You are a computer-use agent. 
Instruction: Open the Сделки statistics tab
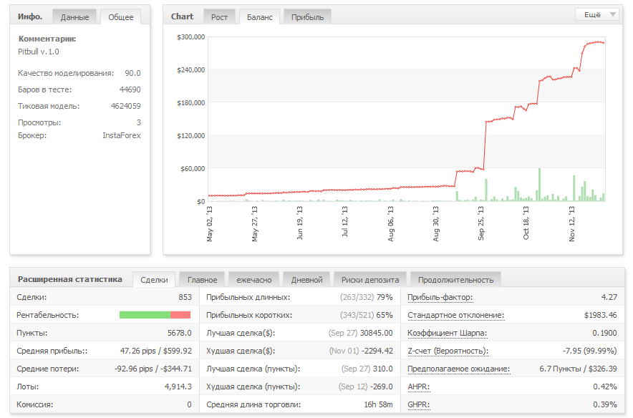154,280
